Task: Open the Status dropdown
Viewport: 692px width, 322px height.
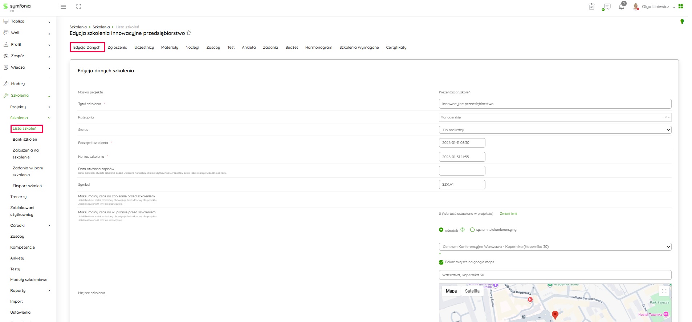Action: 555,130
